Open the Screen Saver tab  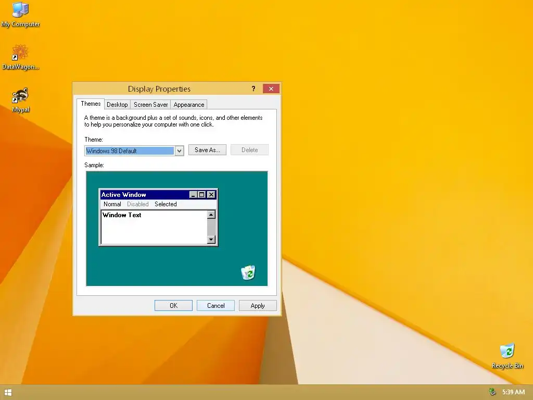[x=150, y=104]
